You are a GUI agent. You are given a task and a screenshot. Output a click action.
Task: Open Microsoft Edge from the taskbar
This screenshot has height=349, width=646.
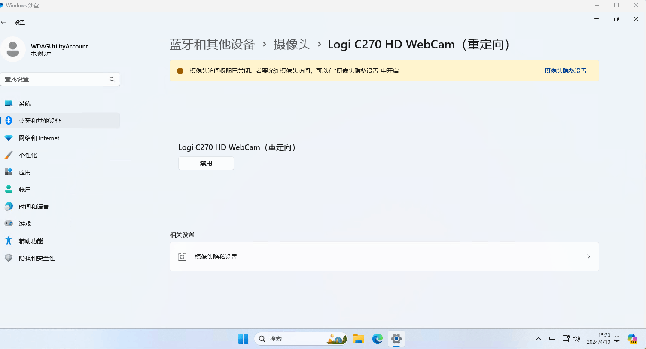tap(378, 339)
